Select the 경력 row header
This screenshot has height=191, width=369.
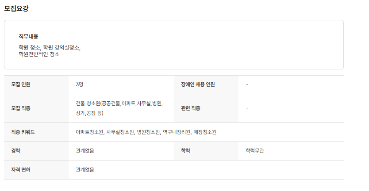16,151
